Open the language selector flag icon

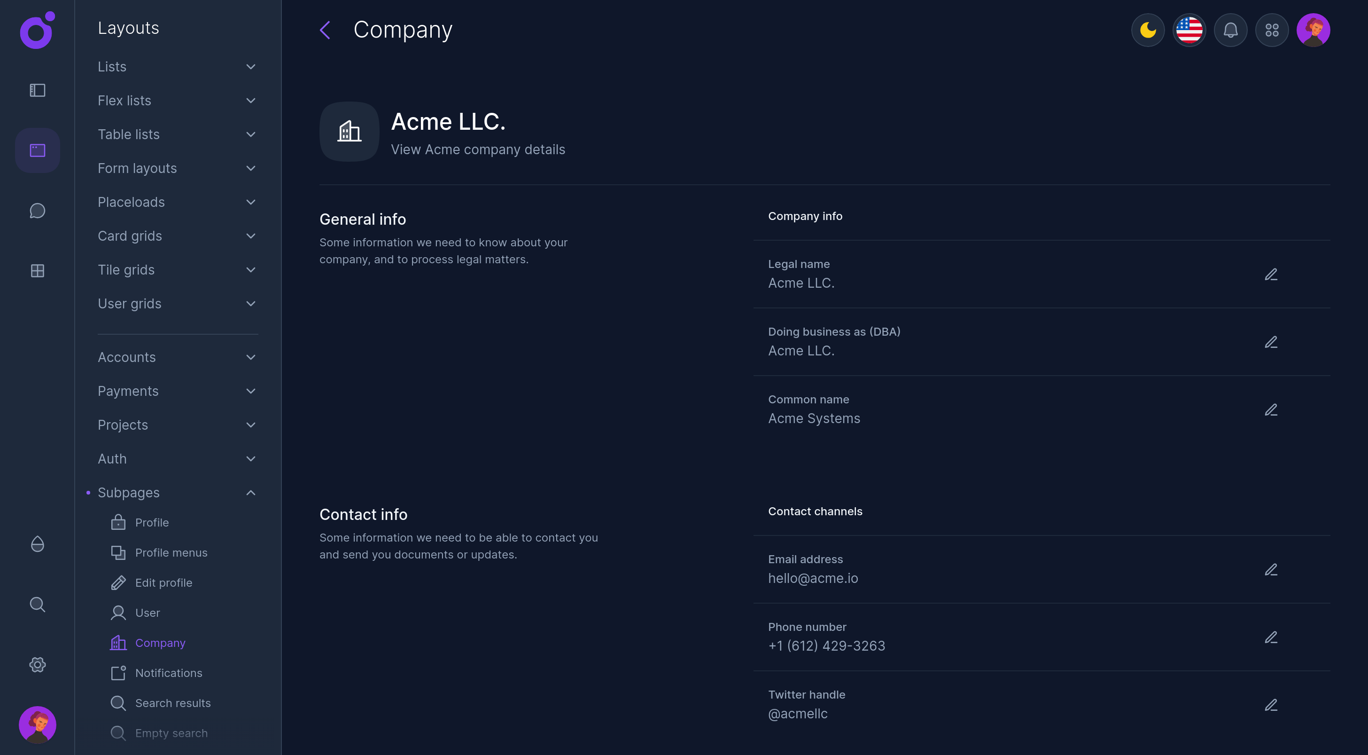click(1189, 30)
